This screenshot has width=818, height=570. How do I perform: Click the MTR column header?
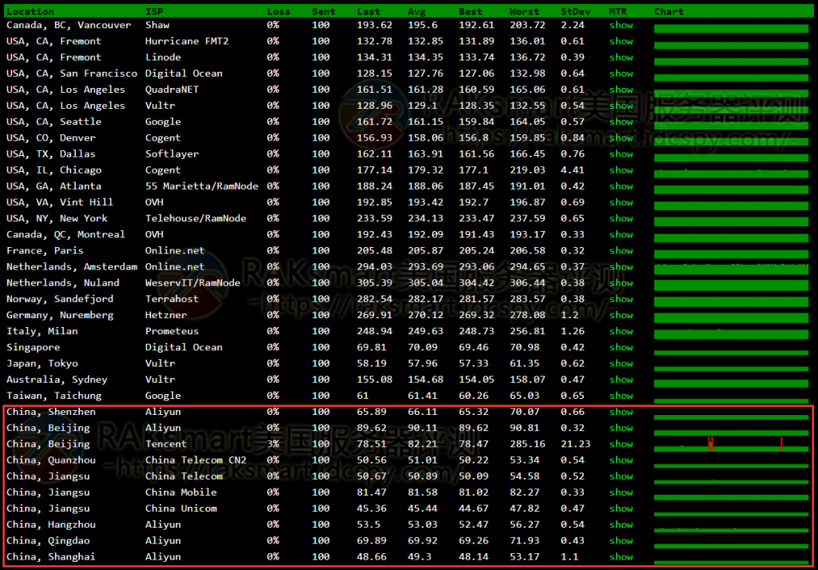tap(617, 11)
